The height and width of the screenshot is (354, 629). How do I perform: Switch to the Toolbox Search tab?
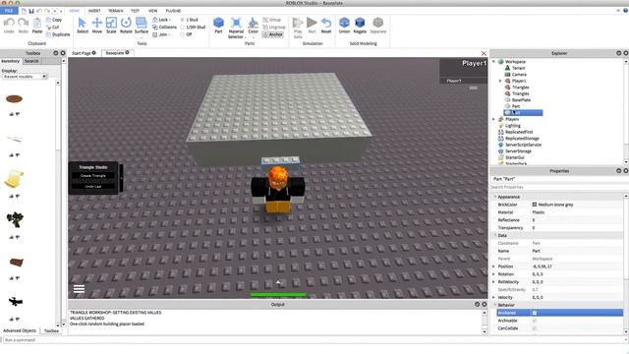31,61
